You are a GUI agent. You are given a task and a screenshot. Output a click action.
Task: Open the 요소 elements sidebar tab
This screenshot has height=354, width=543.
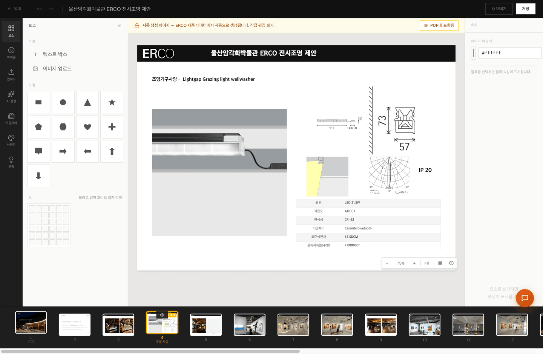click(11, 31)
